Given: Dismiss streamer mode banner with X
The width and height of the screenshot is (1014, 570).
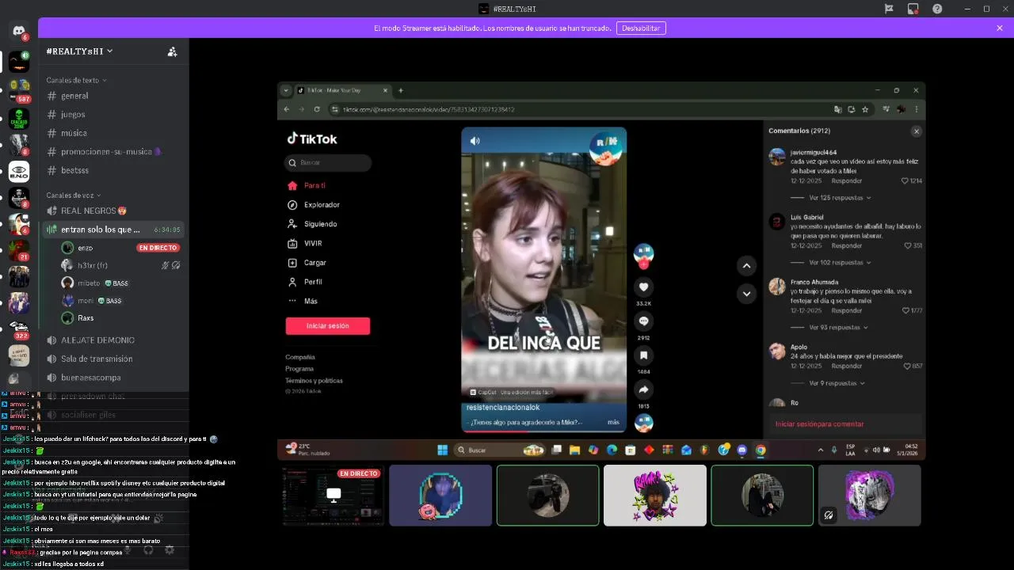Looking at the screenshot, I should [1000, 28].
